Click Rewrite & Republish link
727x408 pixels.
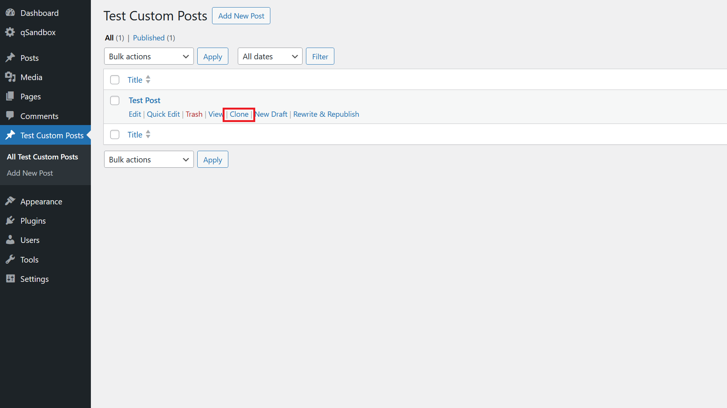point(326,114)
